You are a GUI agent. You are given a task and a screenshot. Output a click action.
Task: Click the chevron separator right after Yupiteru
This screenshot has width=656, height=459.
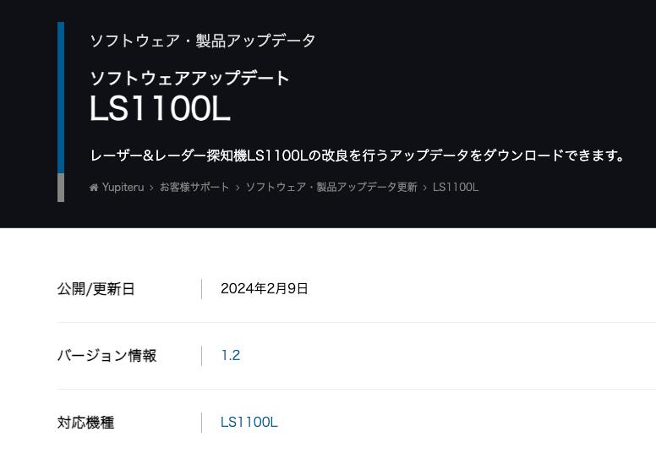[151, 188]
